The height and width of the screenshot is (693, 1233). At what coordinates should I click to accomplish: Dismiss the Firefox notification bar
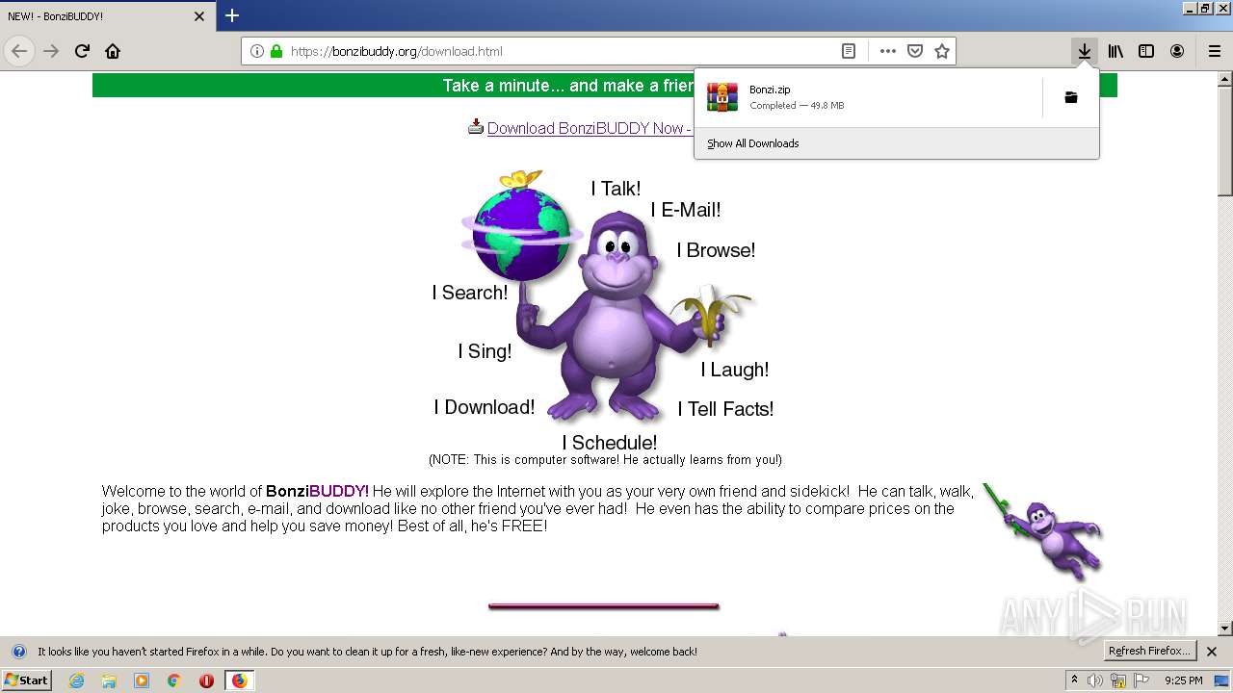[x=1212, y=652]
